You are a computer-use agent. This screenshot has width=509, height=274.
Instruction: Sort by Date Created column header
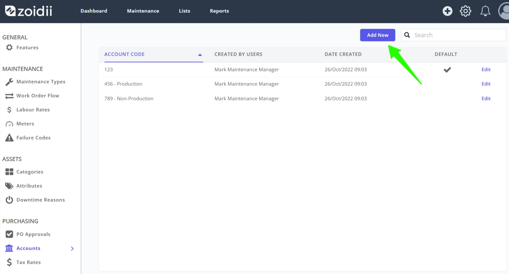343,54
